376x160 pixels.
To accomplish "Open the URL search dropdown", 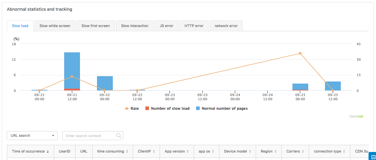I will coord(32,136).
